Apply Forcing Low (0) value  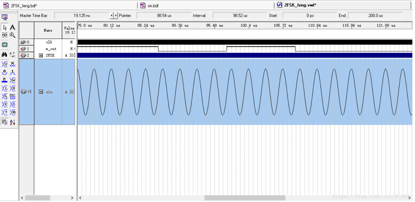tap(5, 72)
